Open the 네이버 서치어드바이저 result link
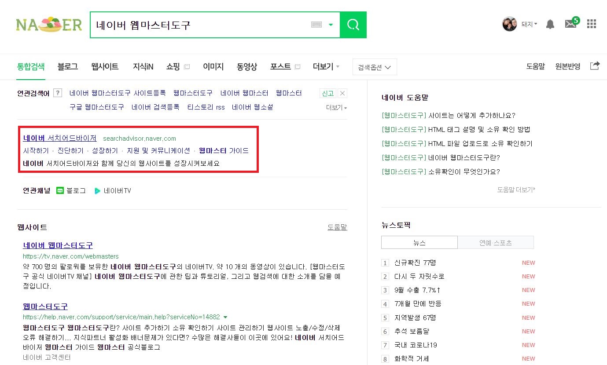 (x=60, y=138)
